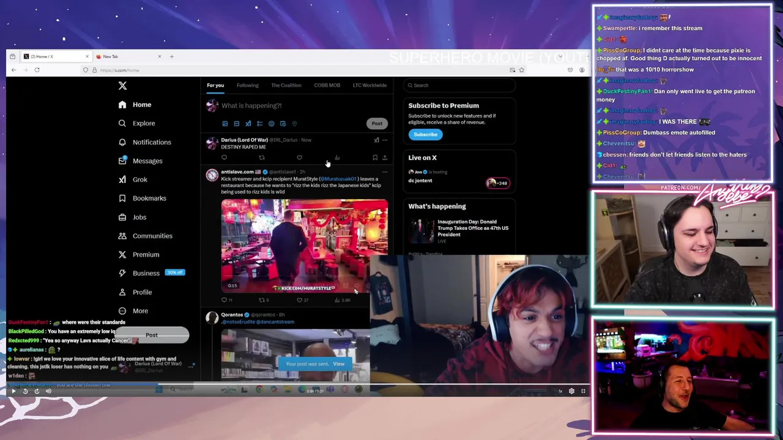Open Communities in the sidebar
Image resolution: width=783 pixels, height=440 pixels.
[x=146, y=236]
